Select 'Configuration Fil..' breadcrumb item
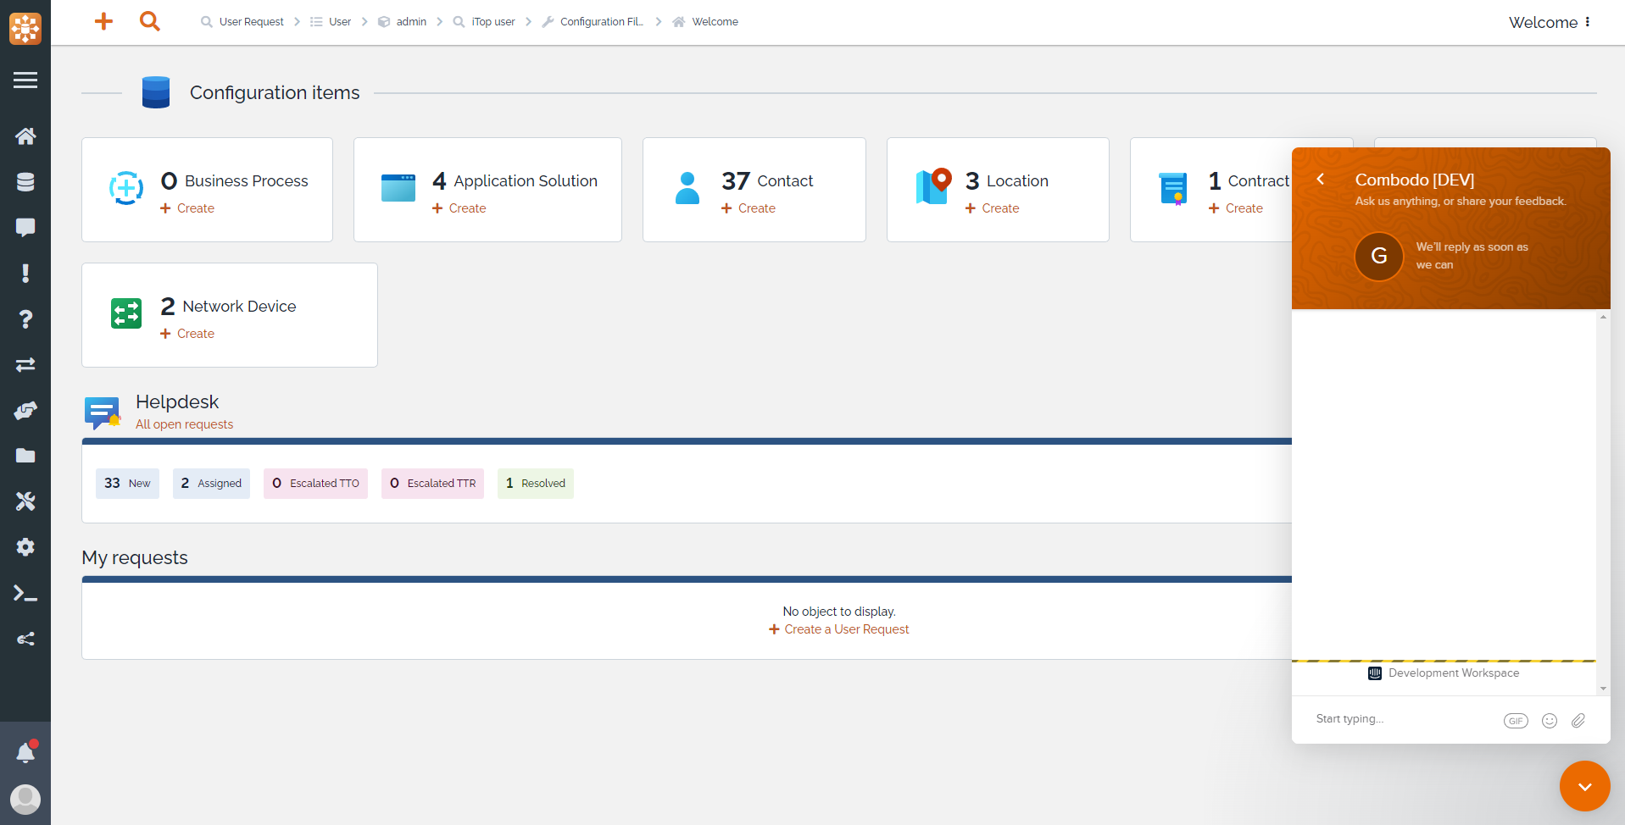This screenshot has height=825, width=1625. (x=600, y=22)
